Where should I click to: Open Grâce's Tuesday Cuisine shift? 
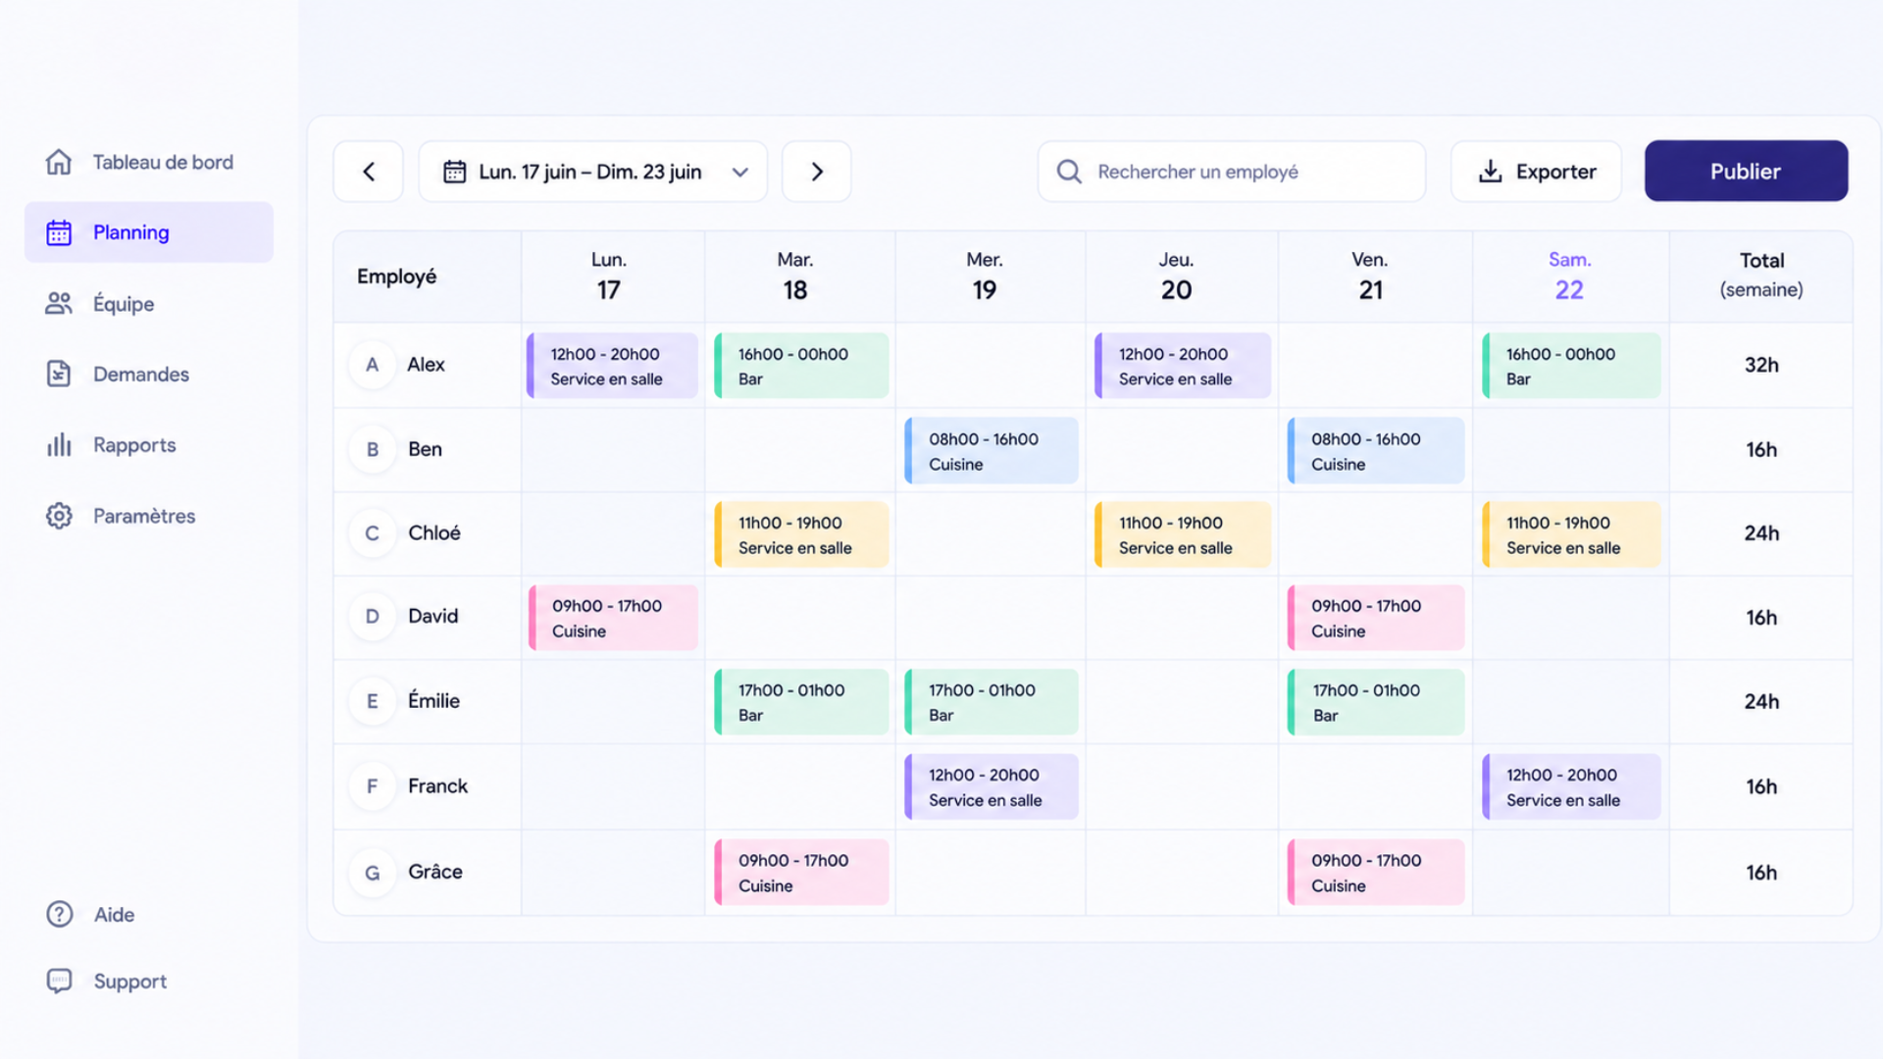point(801,873)
